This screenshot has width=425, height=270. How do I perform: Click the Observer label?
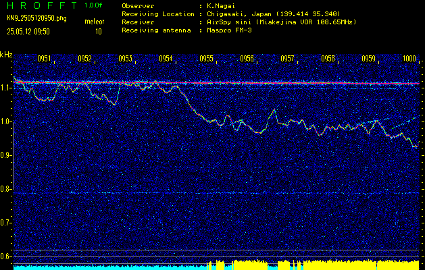pos(138,5)
